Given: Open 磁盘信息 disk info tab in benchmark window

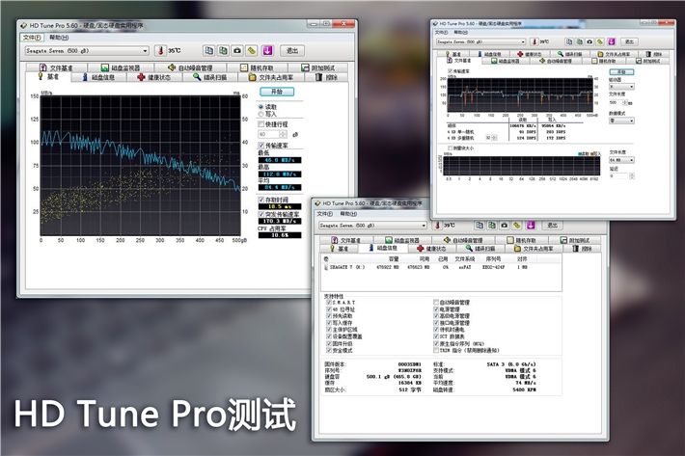Looking at the screenshot, I should [98, 77].
